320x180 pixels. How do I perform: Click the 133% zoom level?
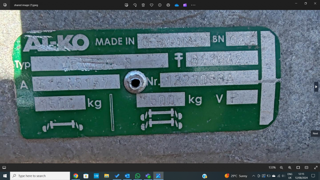click(x=272, y=168)
